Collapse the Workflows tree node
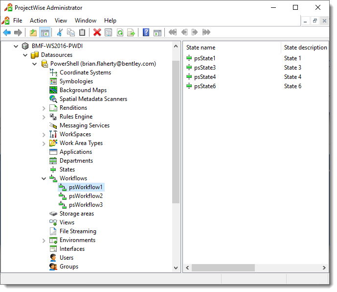 coord(44,178)
